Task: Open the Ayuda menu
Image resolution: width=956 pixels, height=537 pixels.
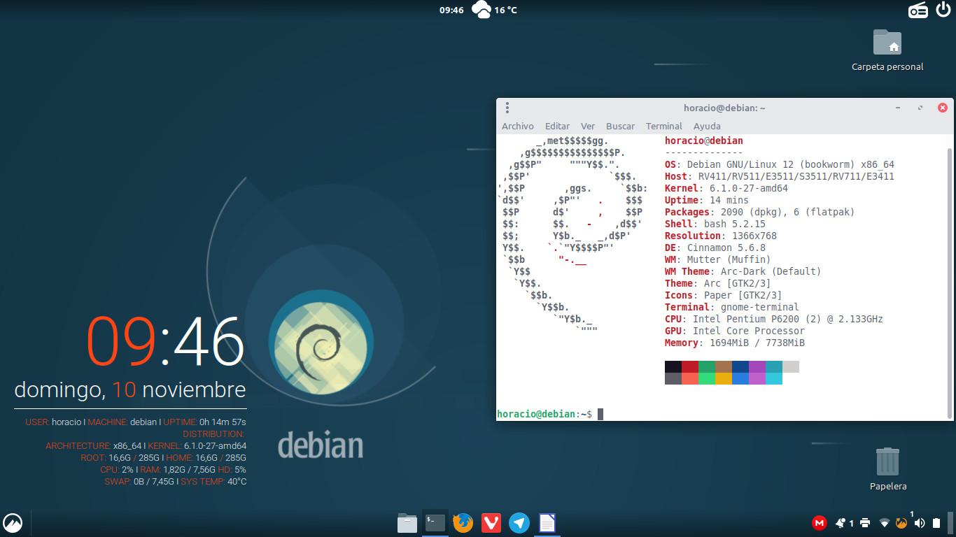Action: coord(707,126)
